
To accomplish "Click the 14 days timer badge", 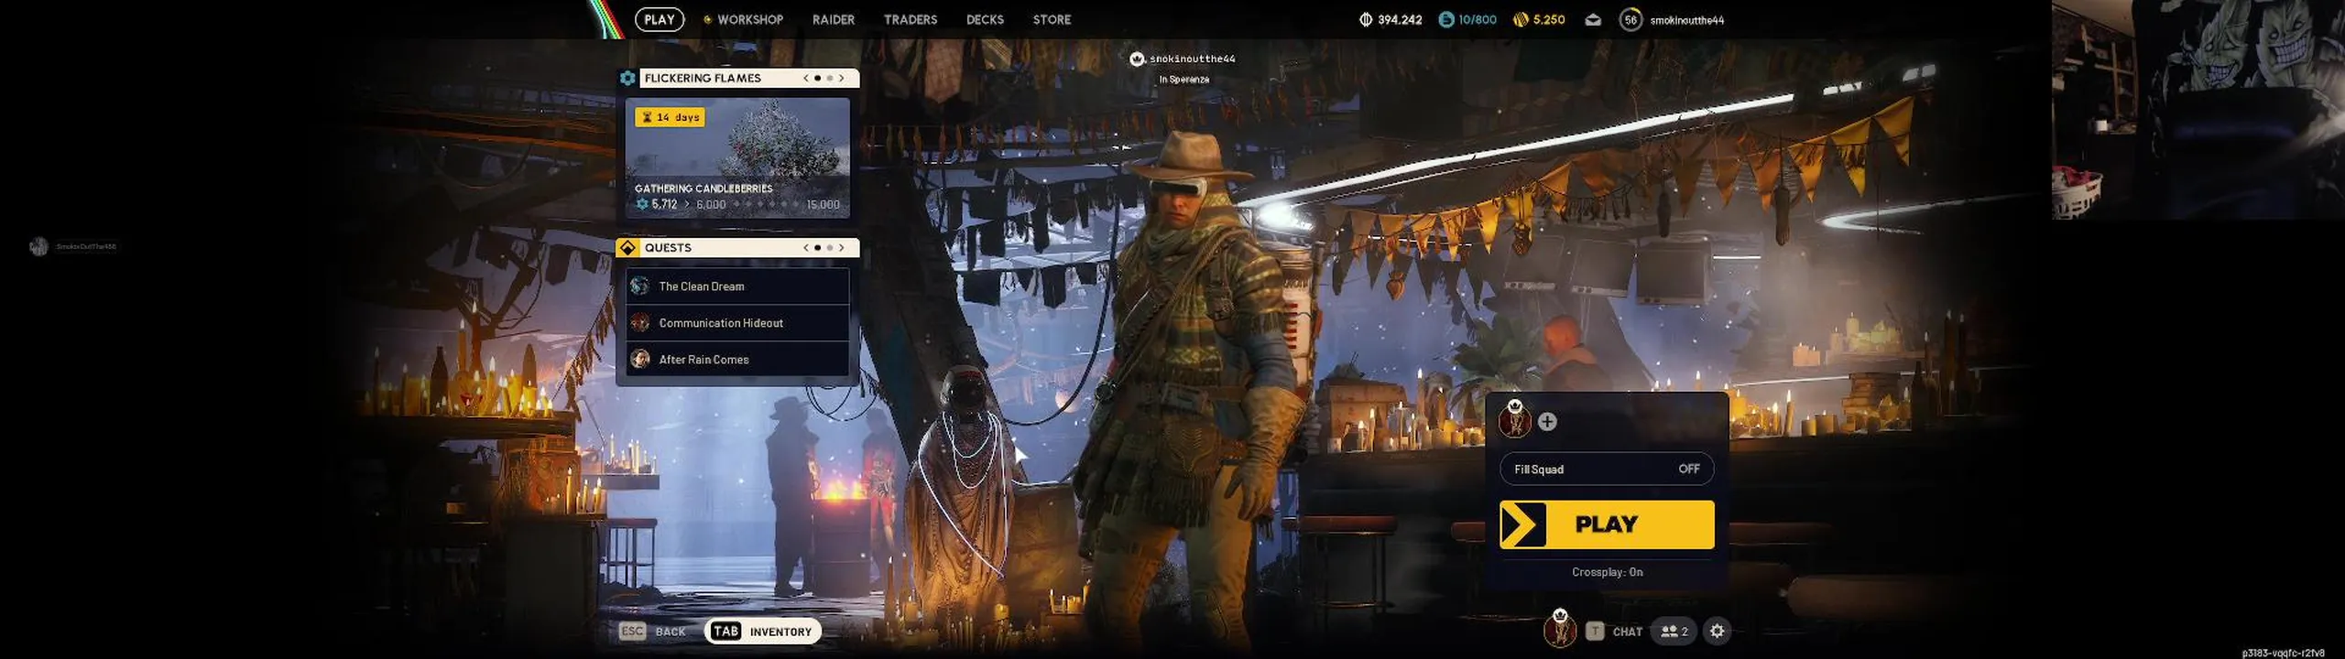I will pos(670,117).
